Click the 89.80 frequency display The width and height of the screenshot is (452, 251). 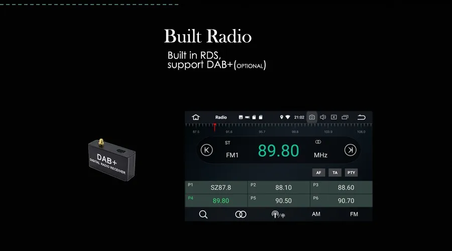(278, 151)
